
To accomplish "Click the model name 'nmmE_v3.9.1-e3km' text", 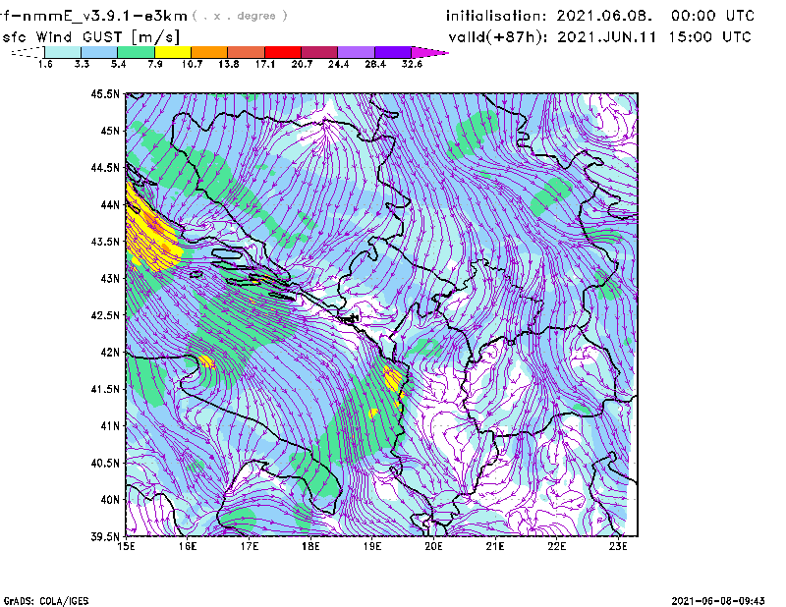I will [105, 16].
